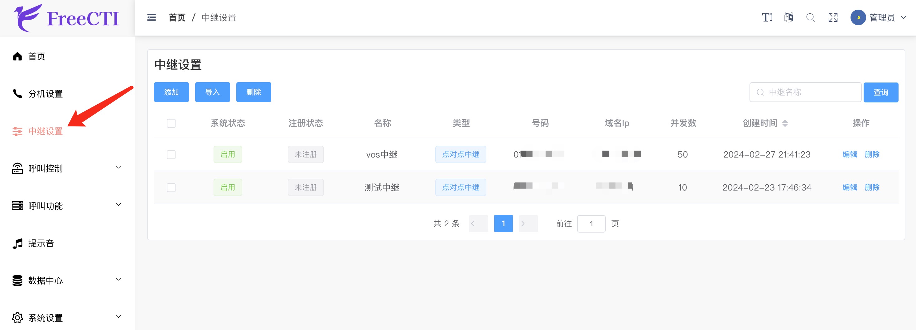Click 首页 in the breadcrumb
The image size is (916, 330).
pos(177,17)
